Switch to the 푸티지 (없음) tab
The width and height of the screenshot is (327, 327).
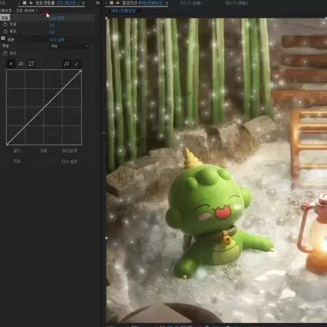[191, 3]
